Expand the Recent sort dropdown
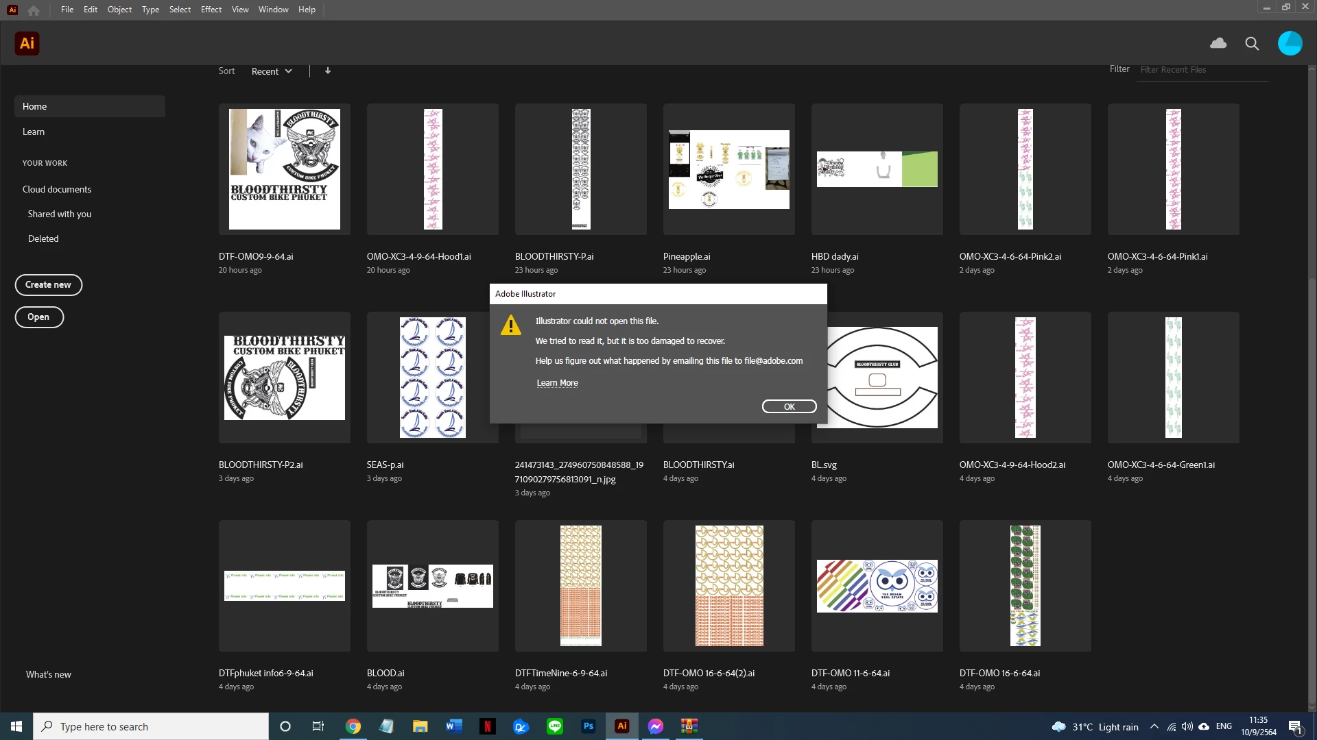The image size is (1317, 740). 272,71
